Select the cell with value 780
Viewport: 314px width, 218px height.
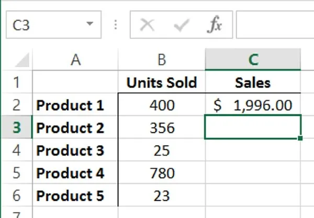click(x=162, y=173)
